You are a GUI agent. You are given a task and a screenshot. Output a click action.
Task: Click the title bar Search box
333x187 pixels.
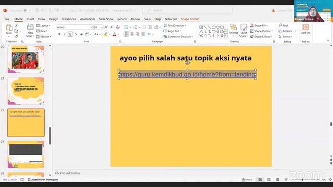[x=187, y=10]
